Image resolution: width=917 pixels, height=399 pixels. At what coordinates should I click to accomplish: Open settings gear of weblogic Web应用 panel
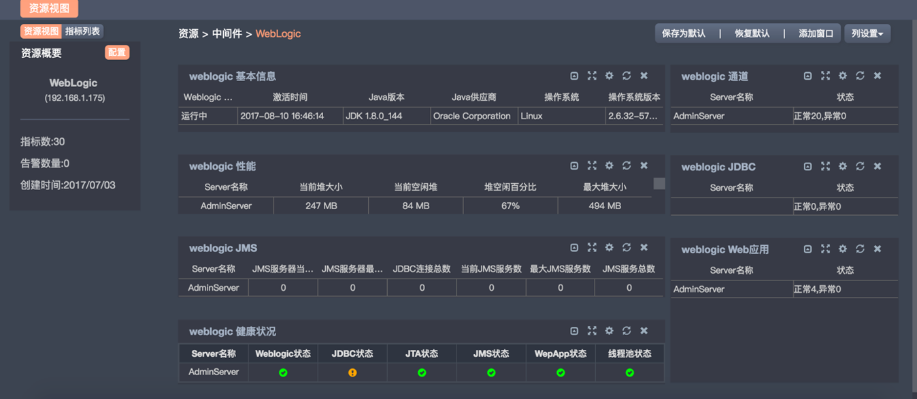[842, 249]
